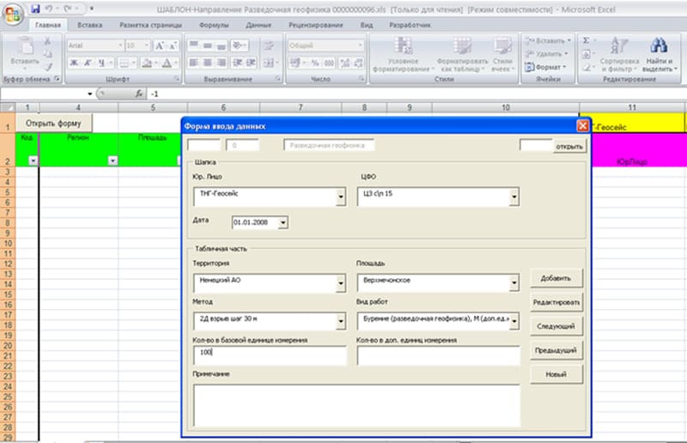Open the Данные ribbon tab

[x=258, y=26]
